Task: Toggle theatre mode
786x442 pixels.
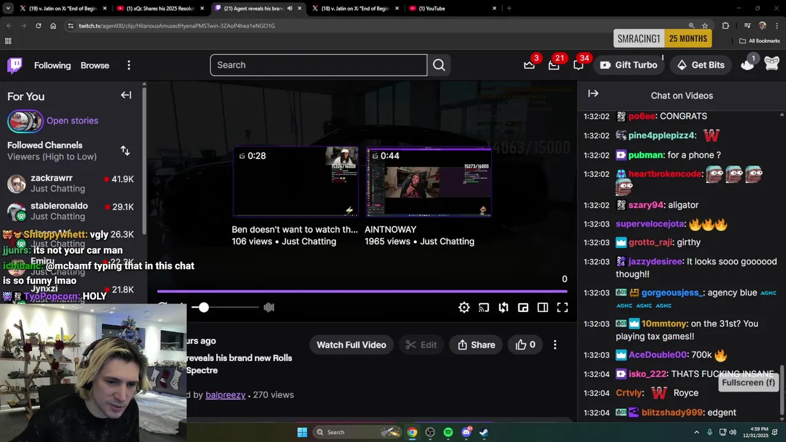Action: [543, 308]
